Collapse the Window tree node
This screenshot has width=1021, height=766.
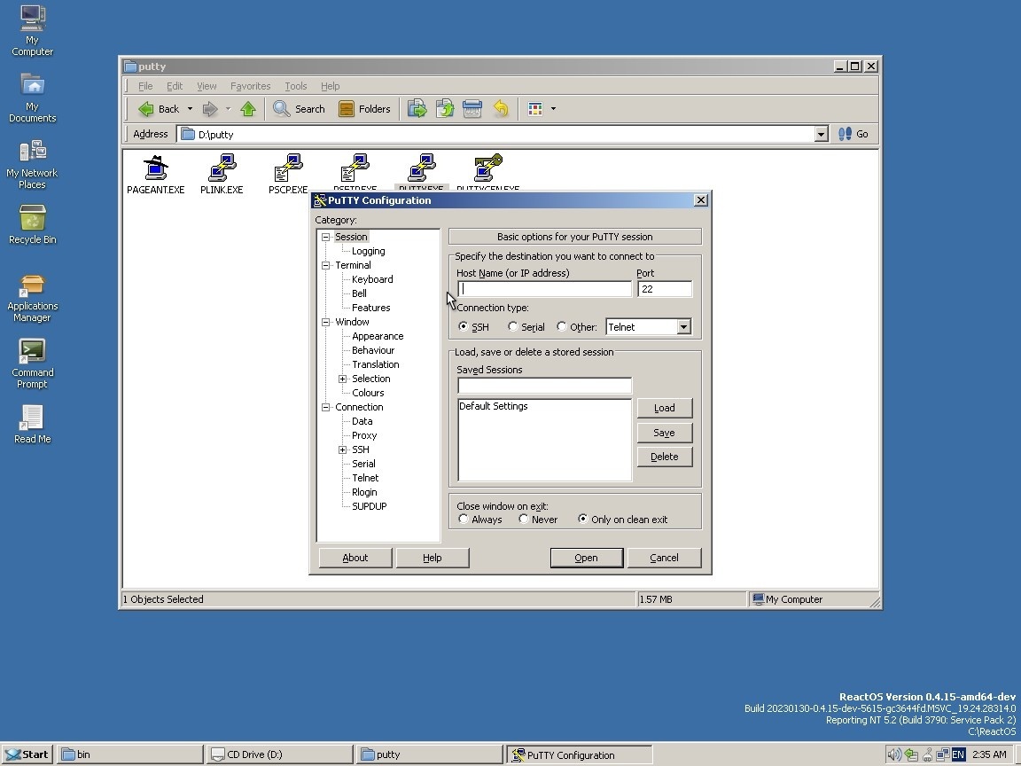[326, 322]
